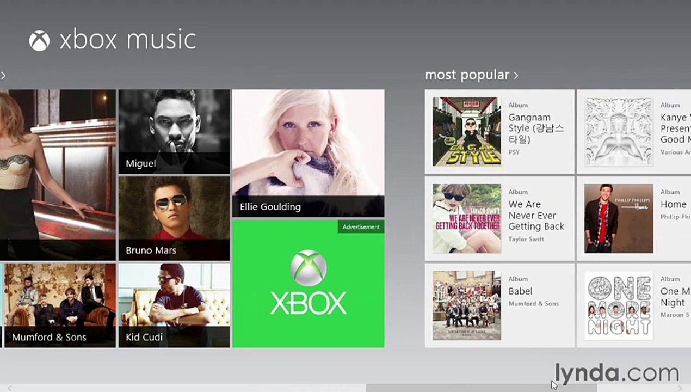This screenshot has height=392, width=691.
Task: Select the Gangnam Style album cover art
Action: point(467,132)
